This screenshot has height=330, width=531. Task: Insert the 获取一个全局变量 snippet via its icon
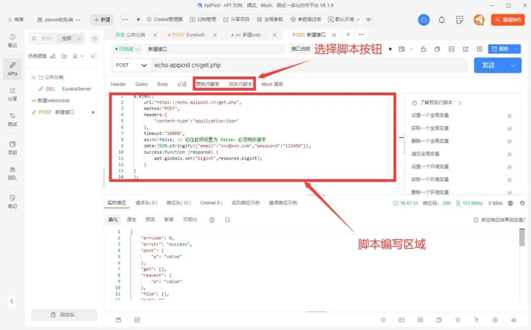[x=509, y=129]
